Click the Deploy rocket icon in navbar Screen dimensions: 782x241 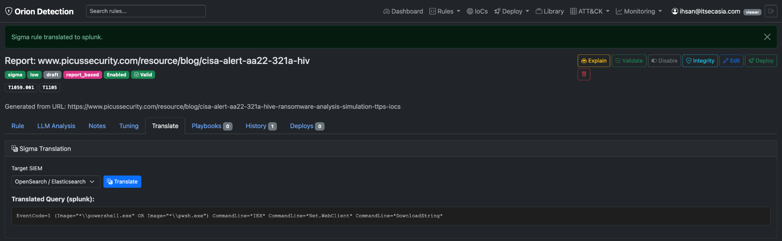tap(497, 11)
